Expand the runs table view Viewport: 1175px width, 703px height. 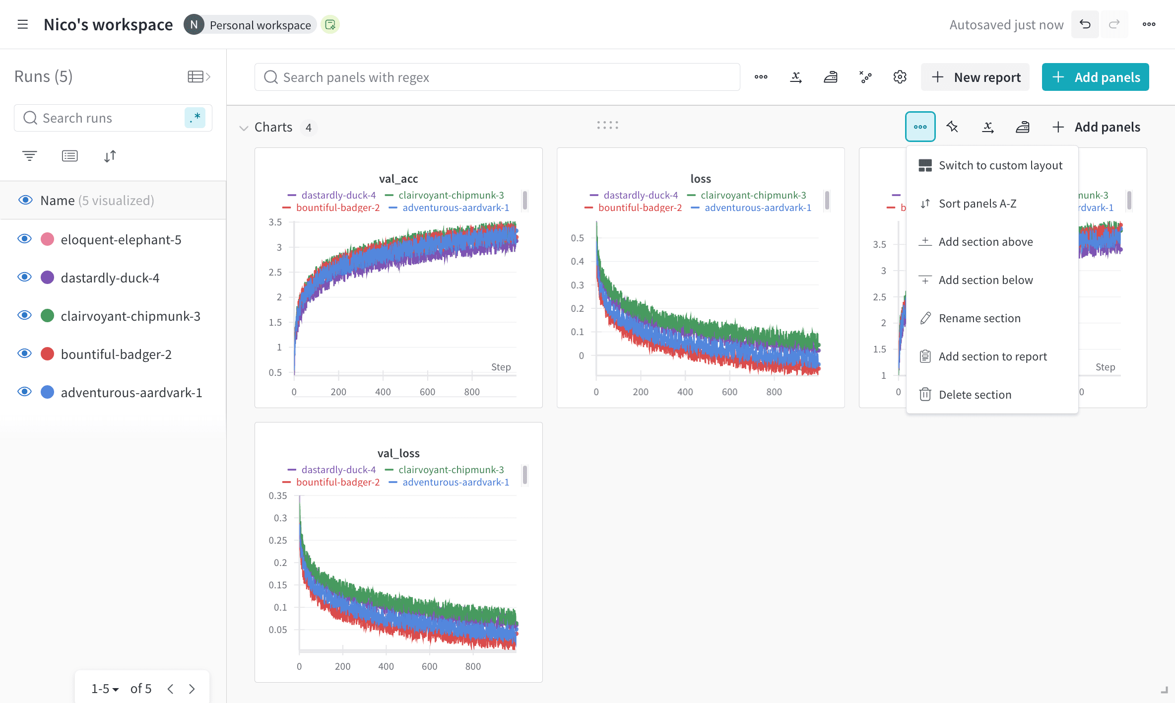[x=199, y=76]
